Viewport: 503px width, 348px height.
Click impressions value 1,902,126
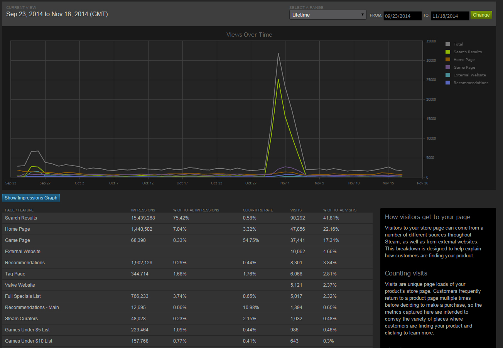(x=142, y=263)
